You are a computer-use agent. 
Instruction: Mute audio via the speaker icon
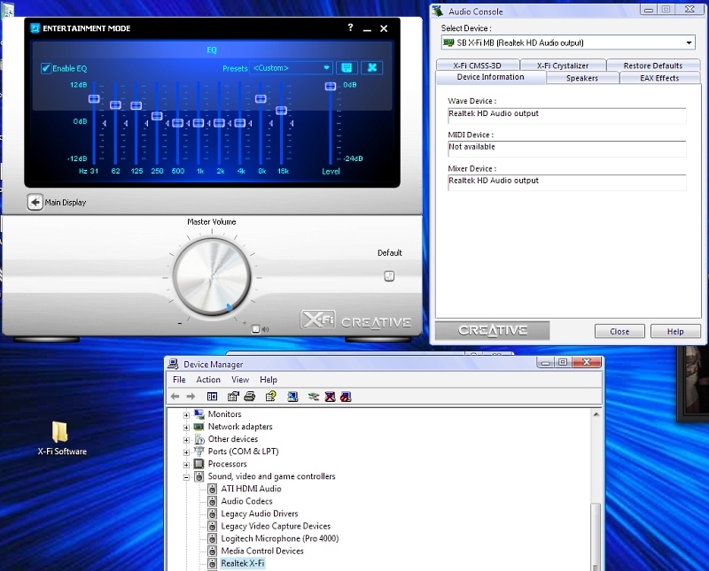[263, 328]
